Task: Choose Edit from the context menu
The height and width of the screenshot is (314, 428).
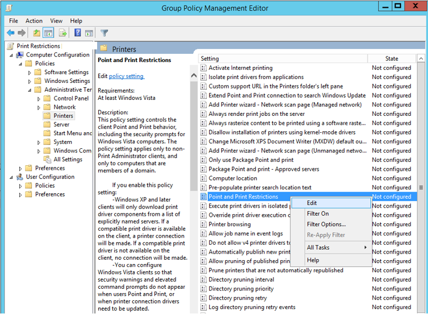Action: coord(312,203)
